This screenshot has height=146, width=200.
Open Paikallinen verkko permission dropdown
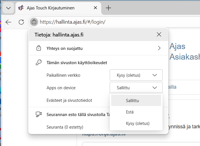pos(136,75)
